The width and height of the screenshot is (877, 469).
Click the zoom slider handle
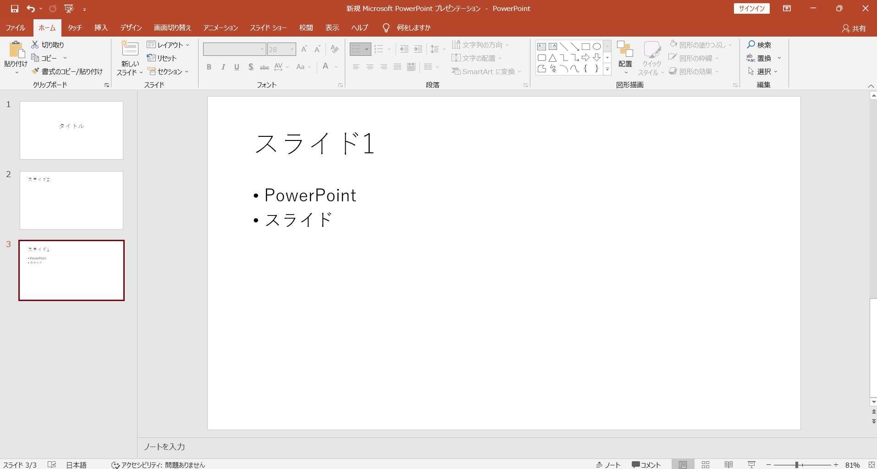[x=797, y=464]
